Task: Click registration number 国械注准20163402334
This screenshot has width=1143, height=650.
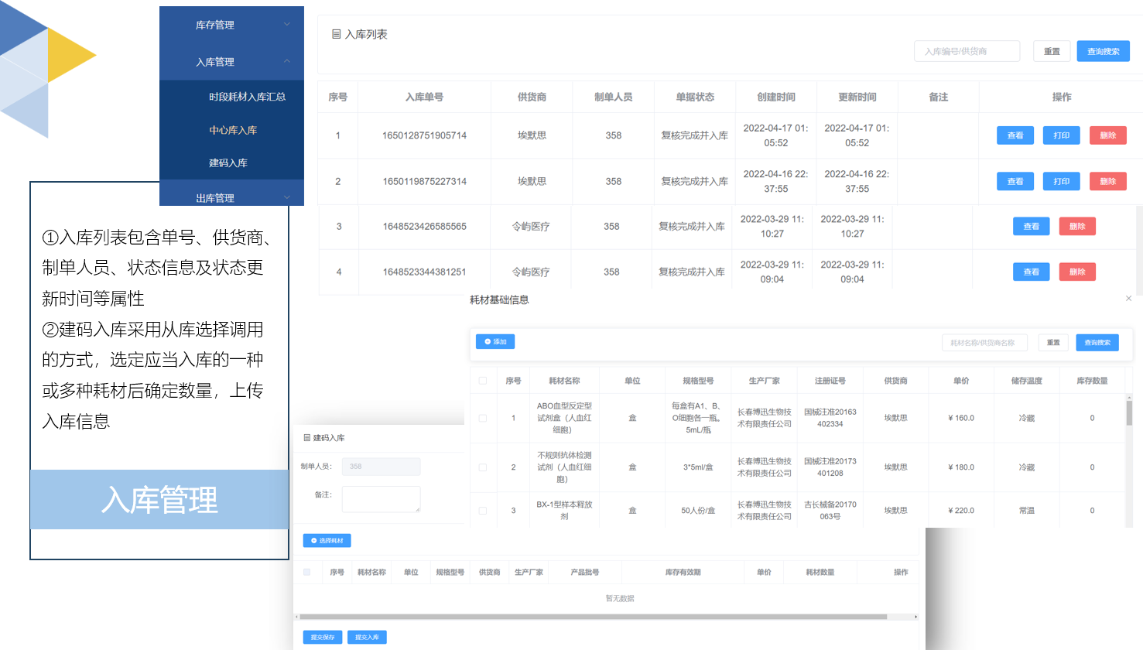Action: tap(830, 418)
